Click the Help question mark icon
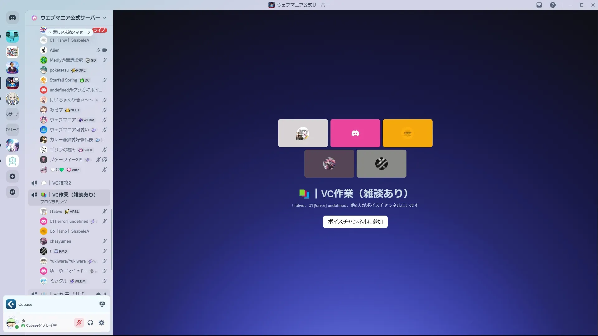598x336 pixels. tap(553, 5)
